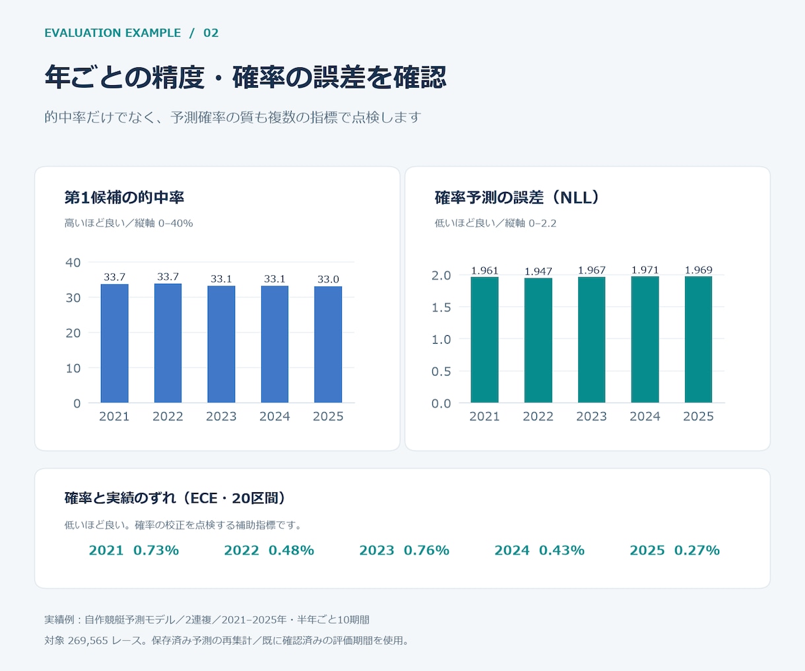Screen dimensions: 805x671
Task: Click the 2.0 tick on NLL axis
Action: click(x=441, y=275)
